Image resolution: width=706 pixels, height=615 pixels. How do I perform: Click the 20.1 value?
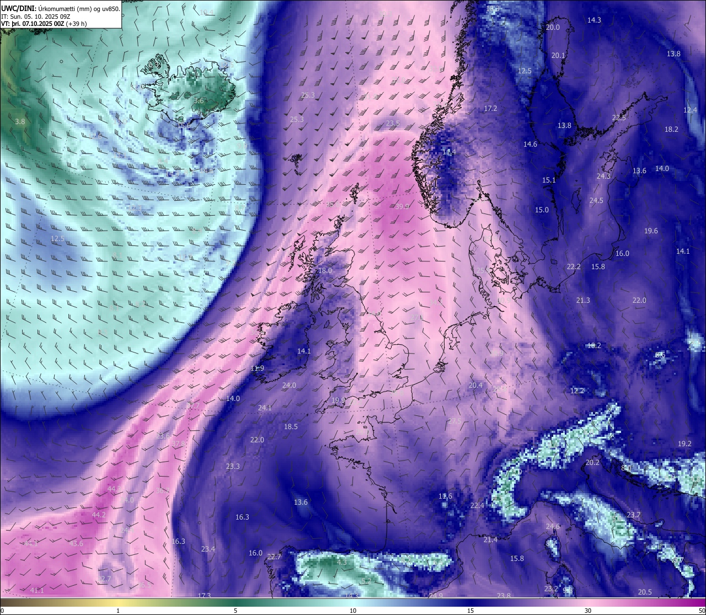558,56
